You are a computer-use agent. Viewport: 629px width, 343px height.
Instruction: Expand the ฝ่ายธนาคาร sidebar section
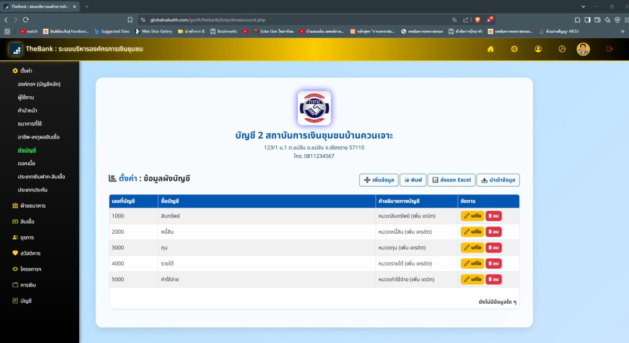point(29,206)
